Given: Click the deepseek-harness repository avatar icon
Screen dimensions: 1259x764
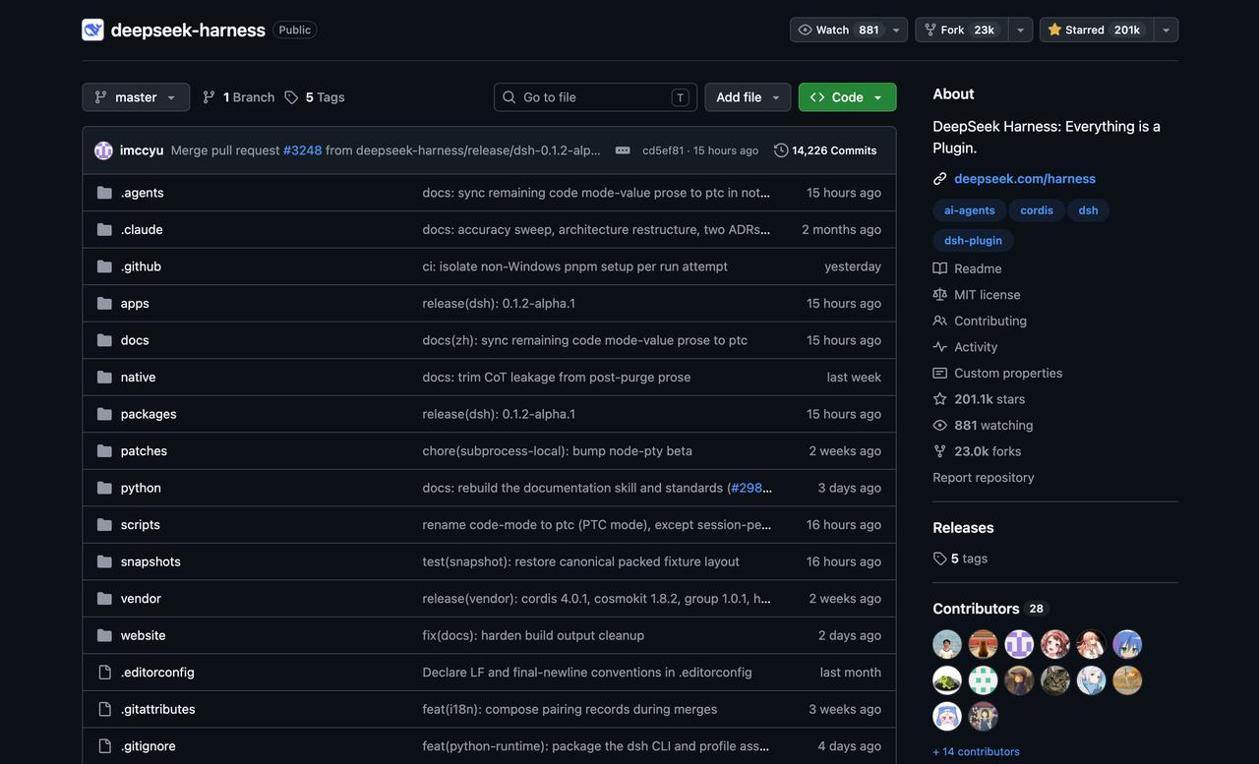Looking at the screenshot, I should pyautogui.click(x=92, y=29).
